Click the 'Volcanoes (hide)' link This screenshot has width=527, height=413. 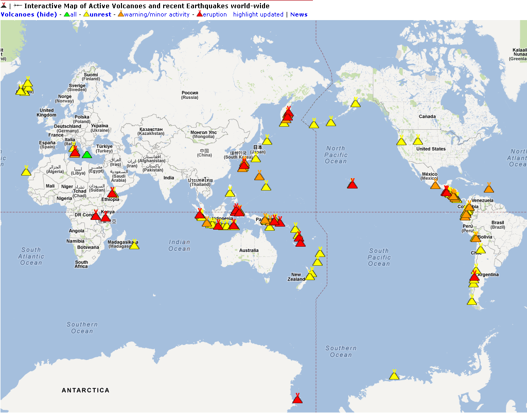[29, 14]
